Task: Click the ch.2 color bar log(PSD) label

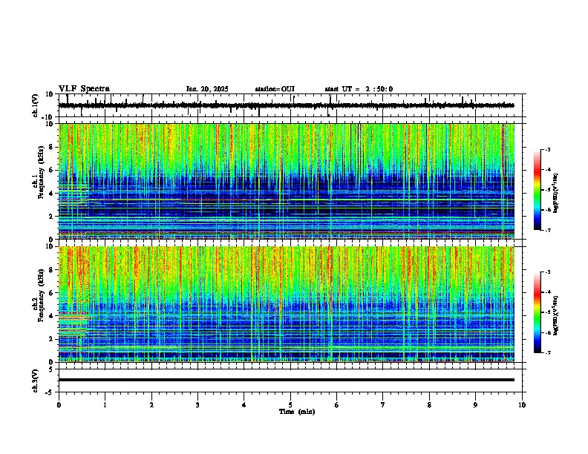Action: pos(555,316)
